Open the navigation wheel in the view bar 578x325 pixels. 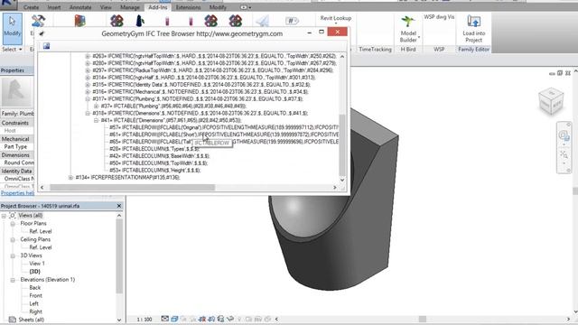coord(564,135)
